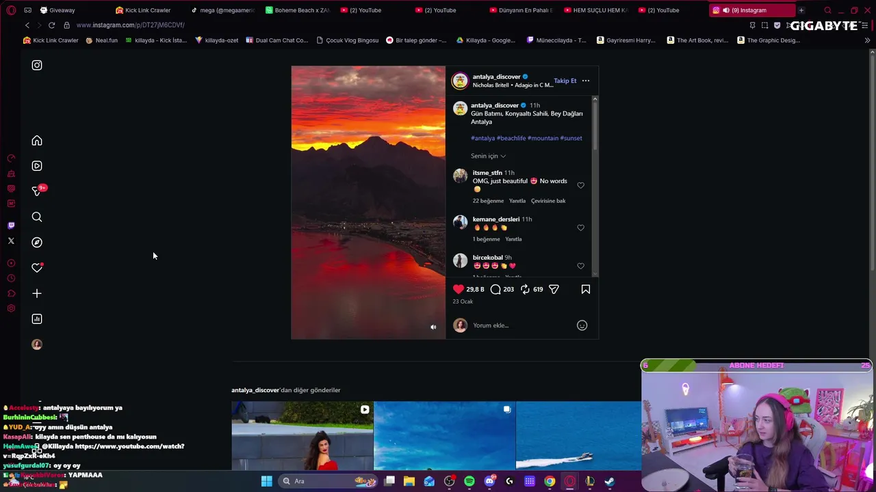Click the #sunset hashtag
Image resolution: width=876 pixels, height=492 pixels.
coord(571,139)
